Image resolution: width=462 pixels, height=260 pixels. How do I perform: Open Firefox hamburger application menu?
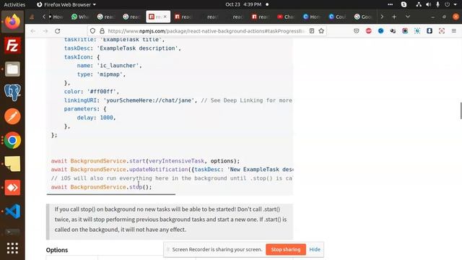454,31
